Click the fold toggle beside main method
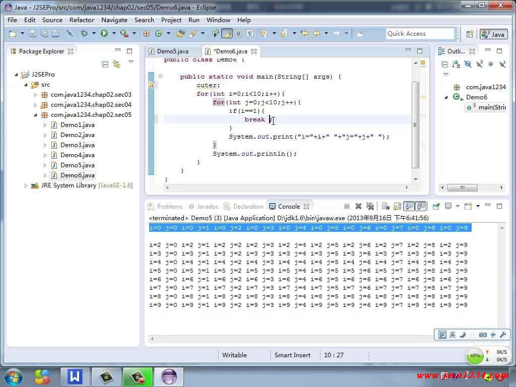This screenshot has height=387, width=516. tap(160, 76)
